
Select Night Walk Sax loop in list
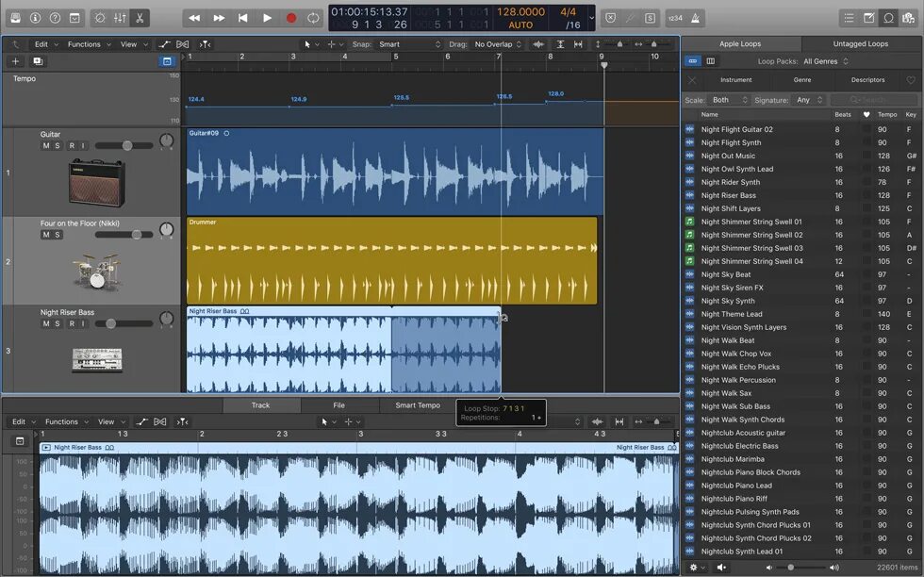726,393
